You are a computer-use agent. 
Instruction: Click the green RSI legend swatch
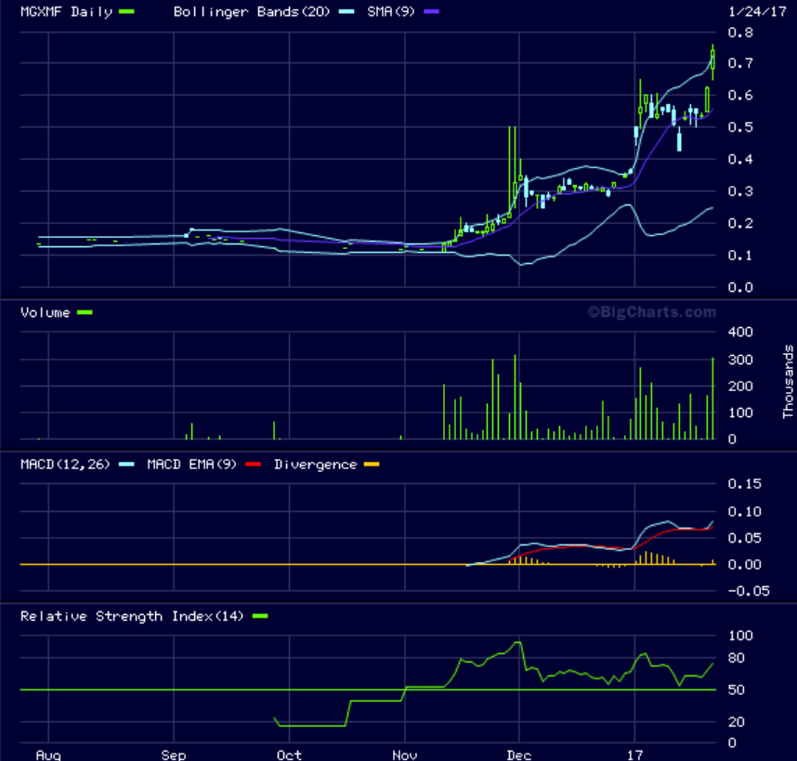pos(260,616)
